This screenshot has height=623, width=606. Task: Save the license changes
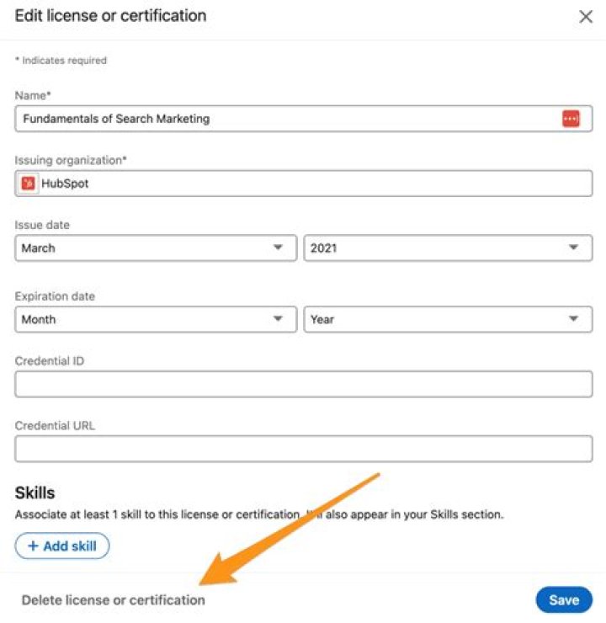tap(563, 600)
